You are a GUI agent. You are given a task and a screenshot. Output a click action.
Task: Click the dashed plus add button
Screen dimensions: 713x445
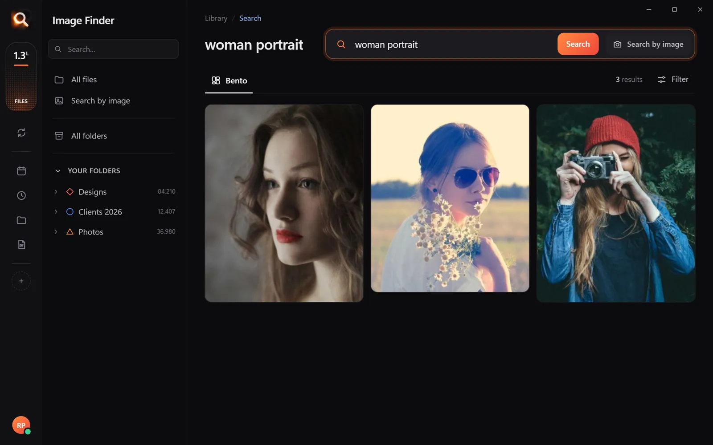21,281
